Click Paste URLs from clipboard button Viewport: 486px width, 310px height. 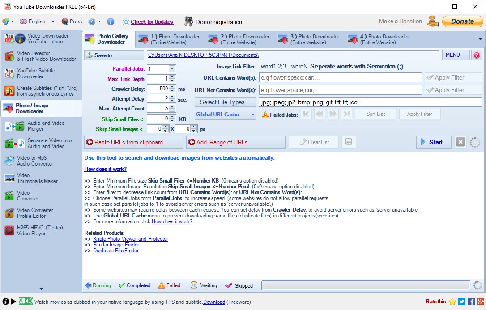coord(134,142)
